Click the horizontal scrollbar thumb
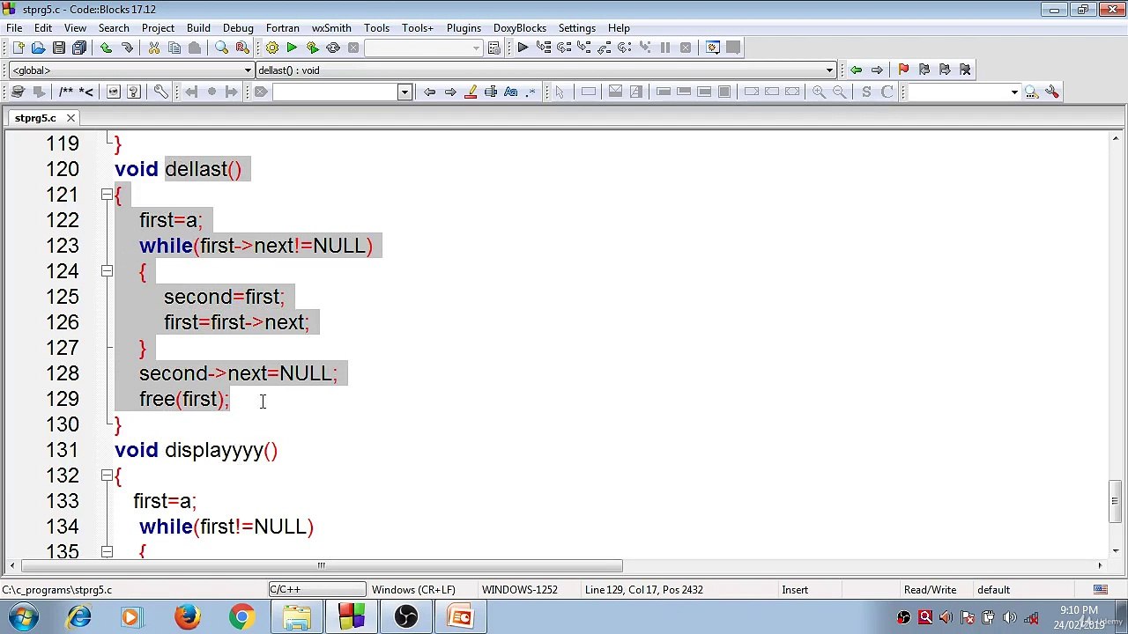 tap(322, 566)
